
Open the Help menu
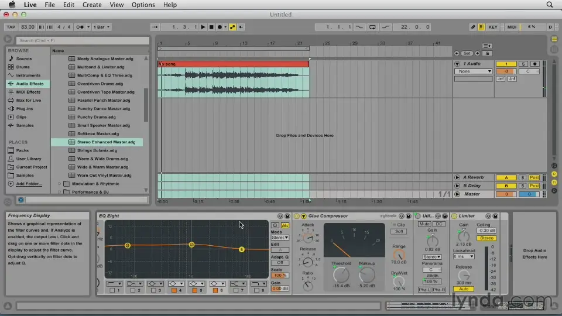click(x=170, y=5)
